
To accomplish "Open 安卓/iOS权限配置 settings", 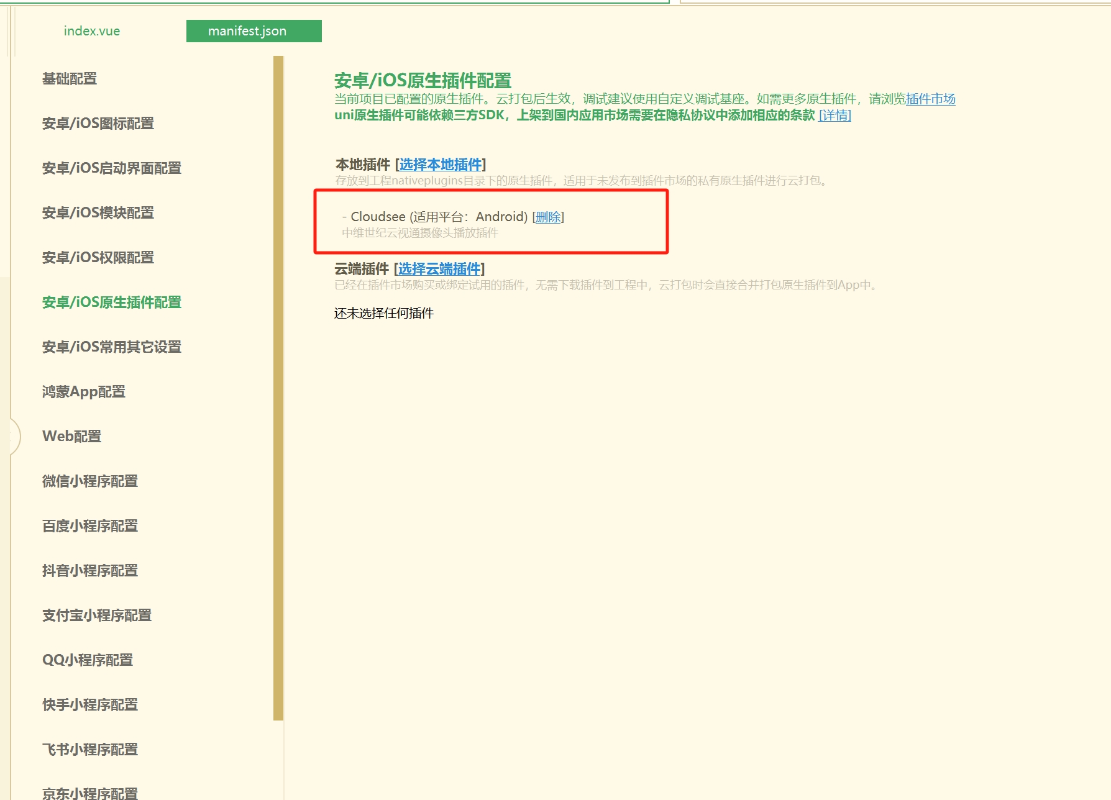I will point(98,258).
